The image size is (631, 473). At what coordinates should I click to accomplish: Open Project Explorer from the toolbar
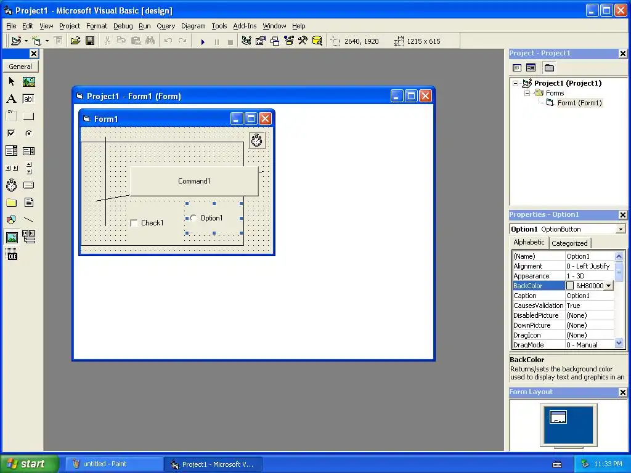pyautogui.click(x=246, y=41)
